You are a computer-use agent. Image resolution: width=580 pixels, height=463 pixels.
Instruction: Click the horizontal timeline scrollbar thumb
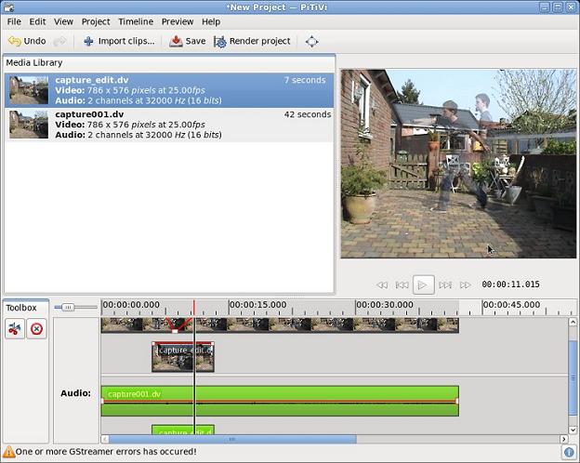point(232,439)
